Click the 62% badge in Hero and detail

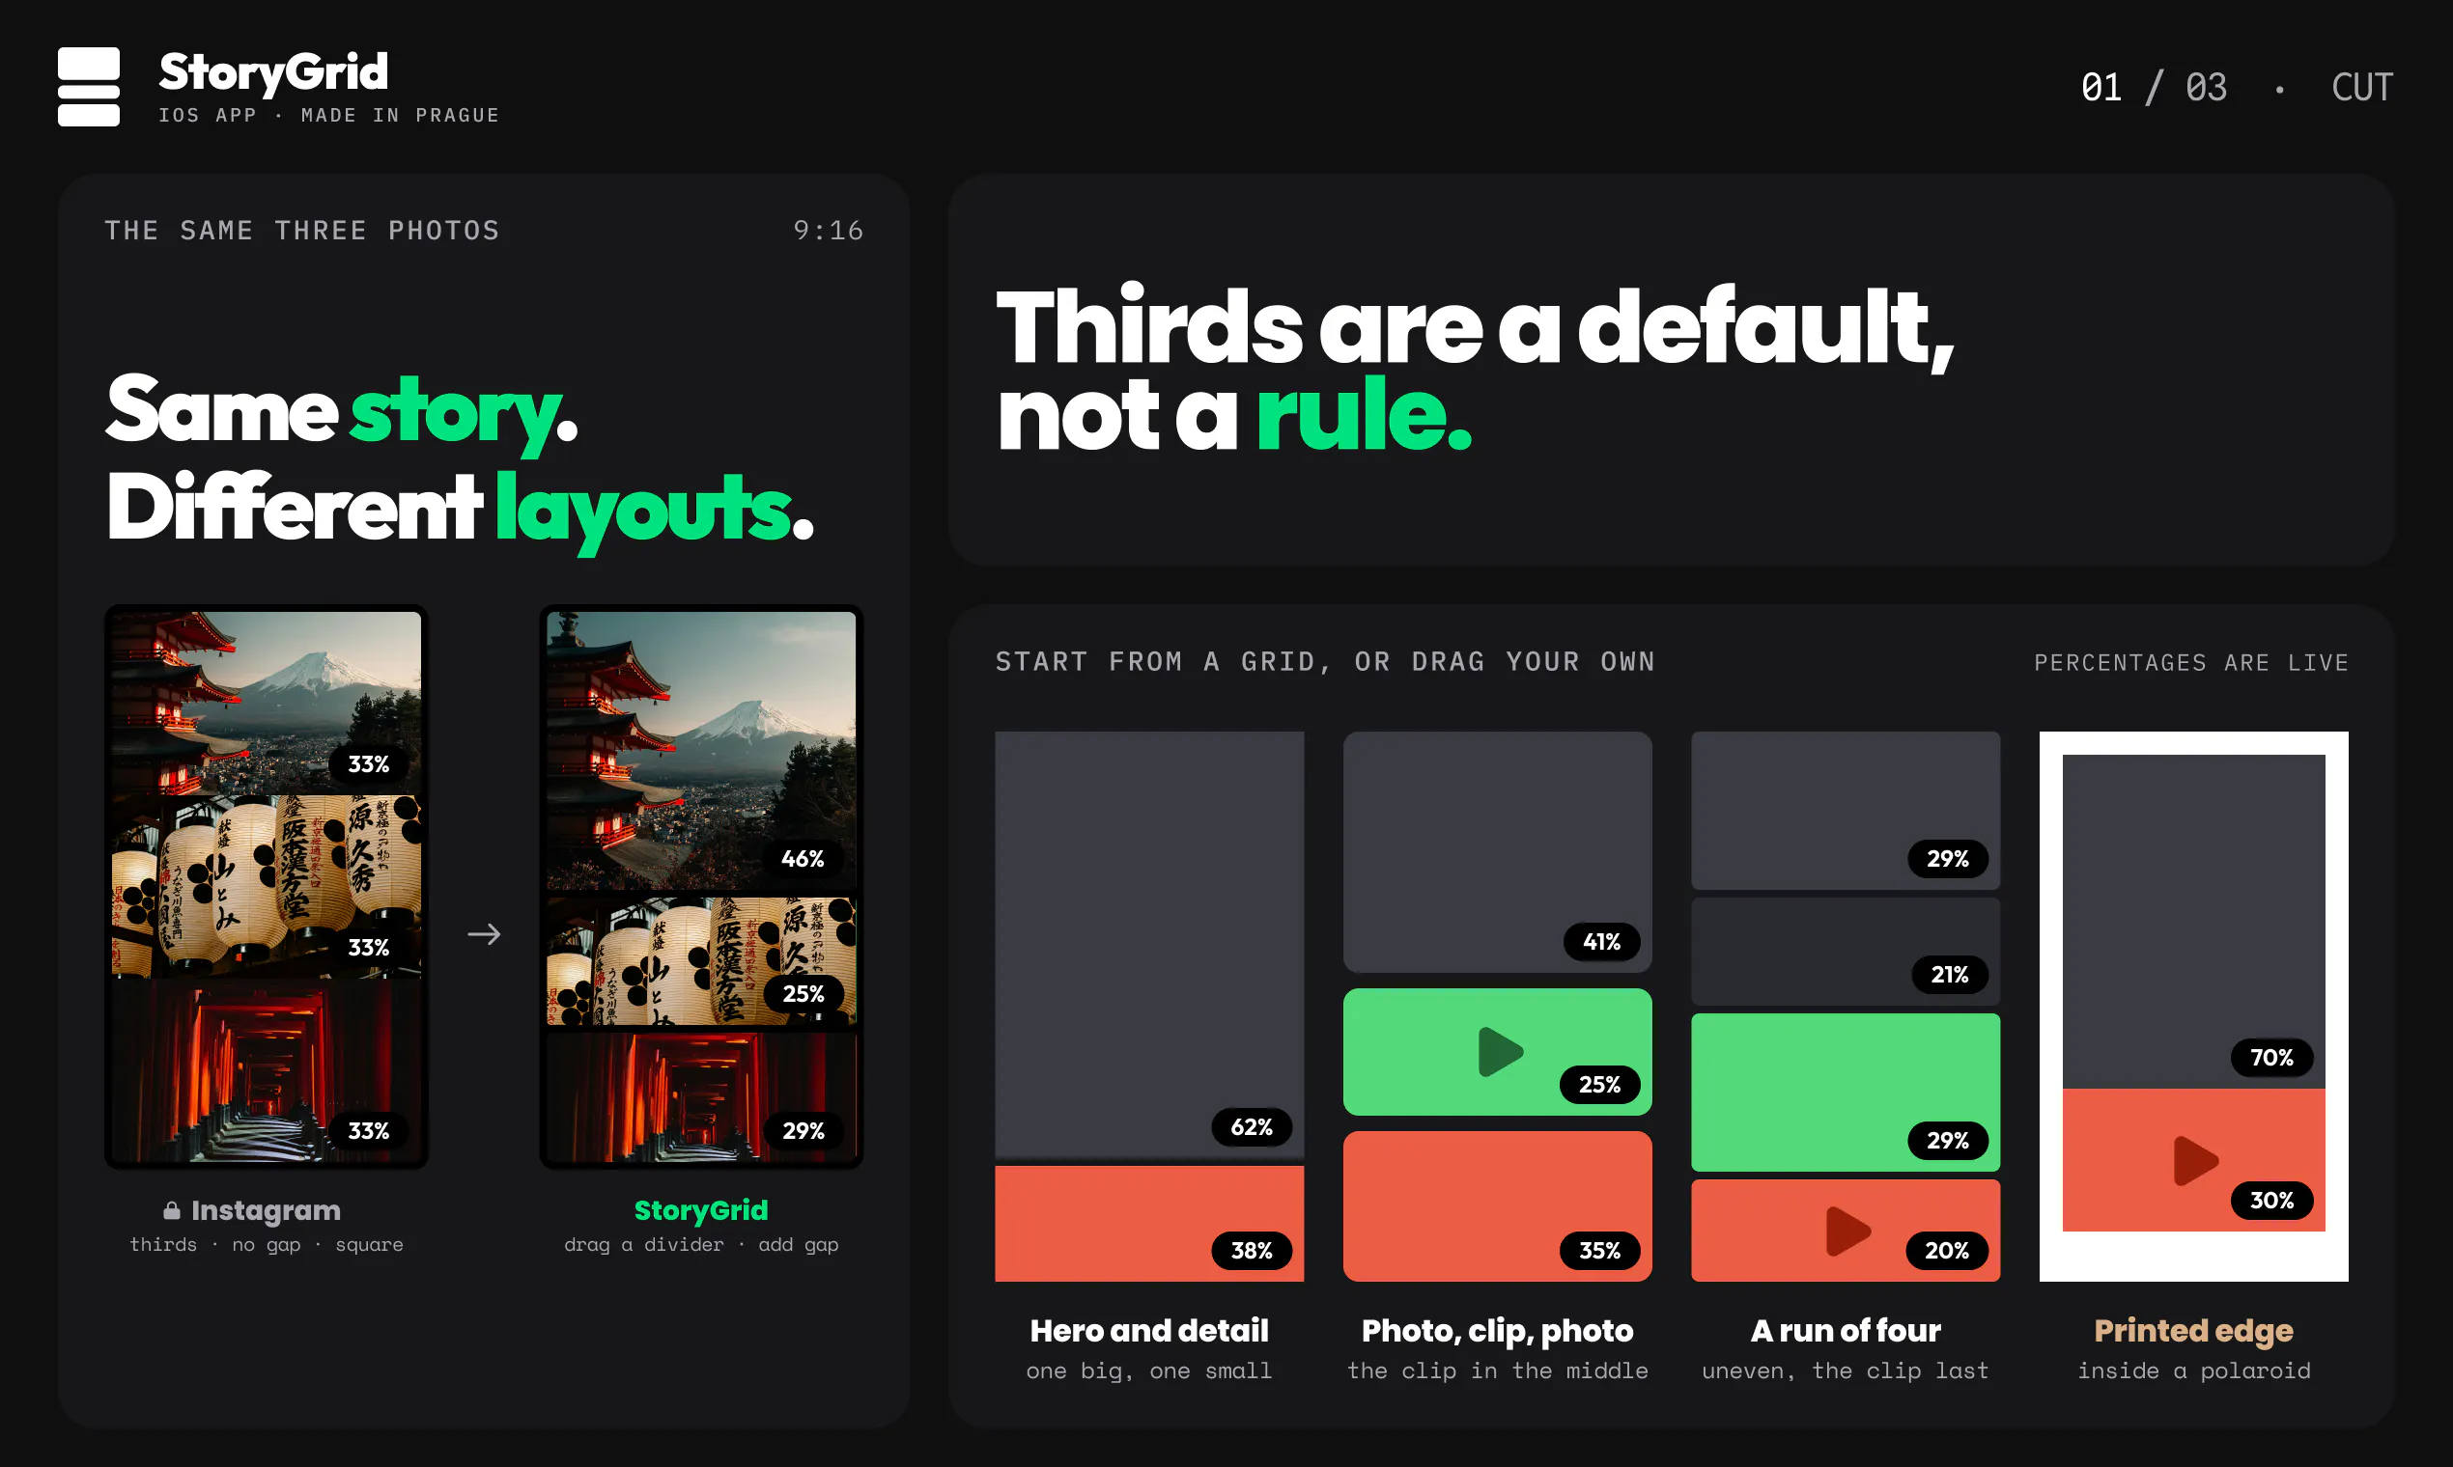pyautogui.click(x=1252, y=1127)
